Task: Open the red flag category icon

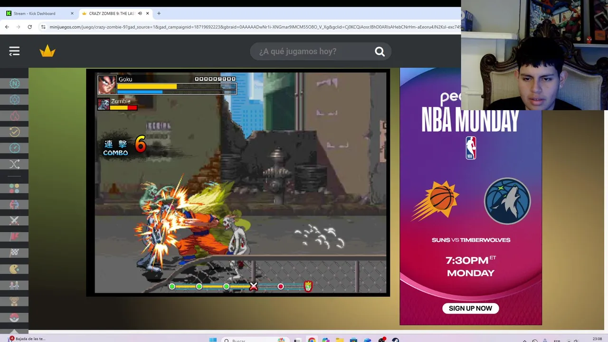Action: pyautogui.click(x=15, y=237)
